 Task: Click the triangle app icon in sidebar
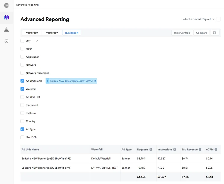[x=7, y=29]
